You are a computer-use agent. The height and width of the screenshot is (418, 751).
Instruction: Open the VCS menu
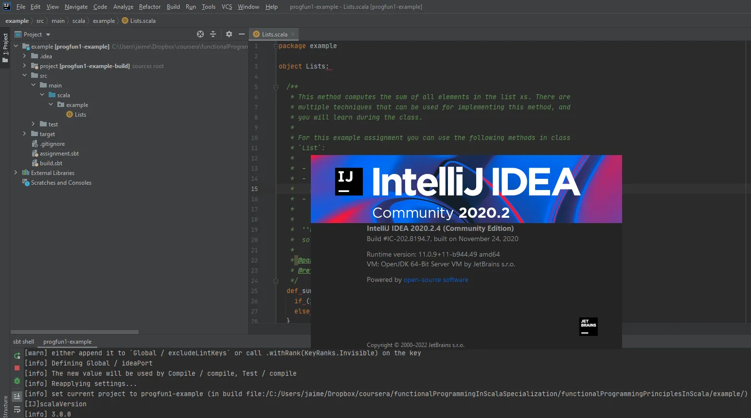click(227, 7)
